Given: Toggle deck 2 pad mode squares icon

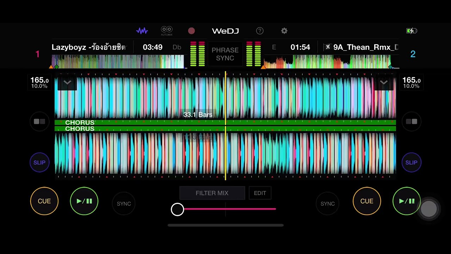Looking at the screenshot, I should click(412, 121).
